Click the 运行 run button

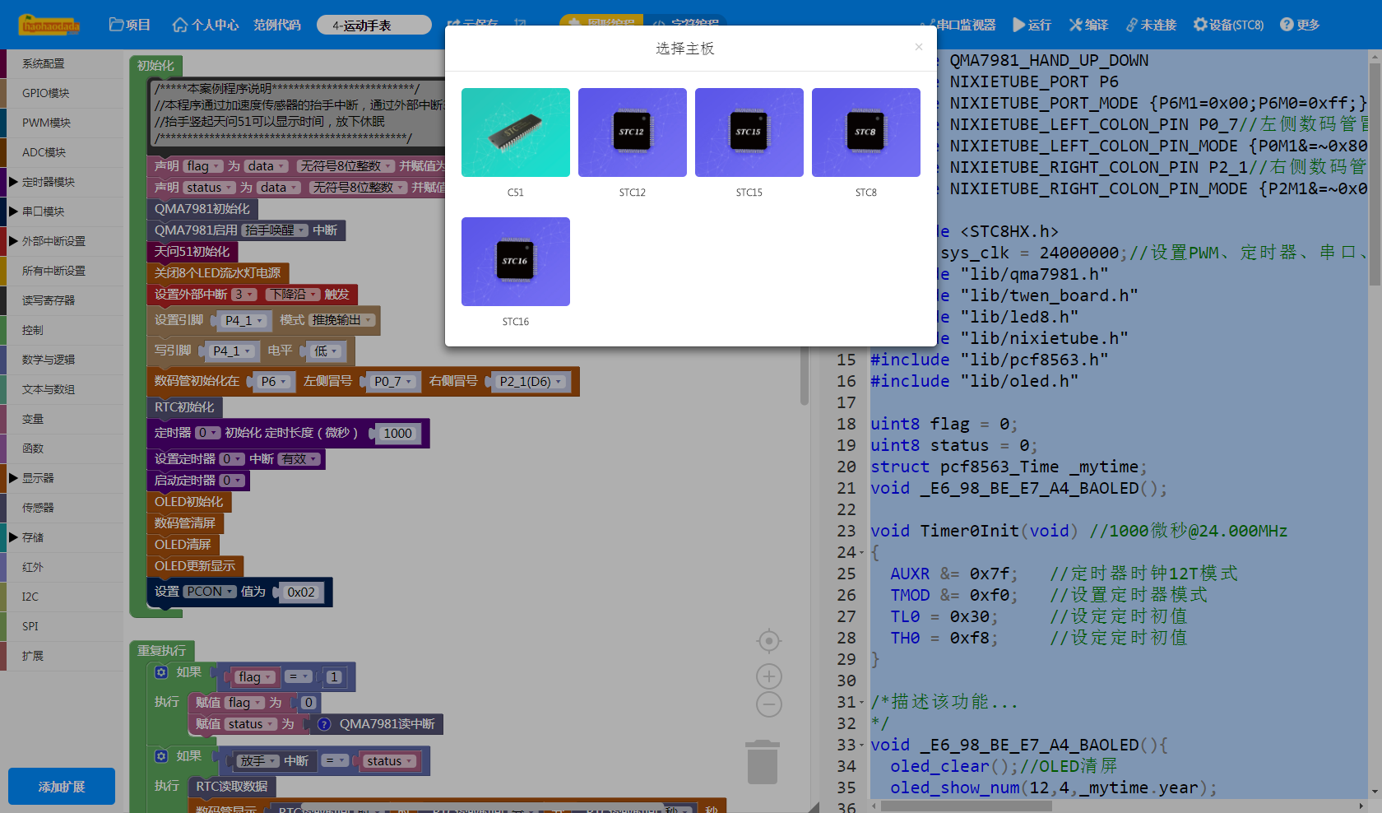pos(1032,25)
